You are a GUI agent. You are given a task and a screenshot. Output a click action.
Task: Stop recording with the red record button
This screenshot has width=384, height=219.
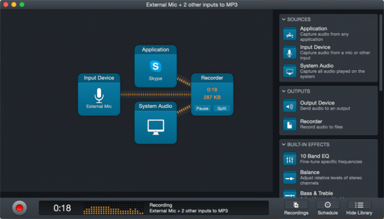click(19, 208)
